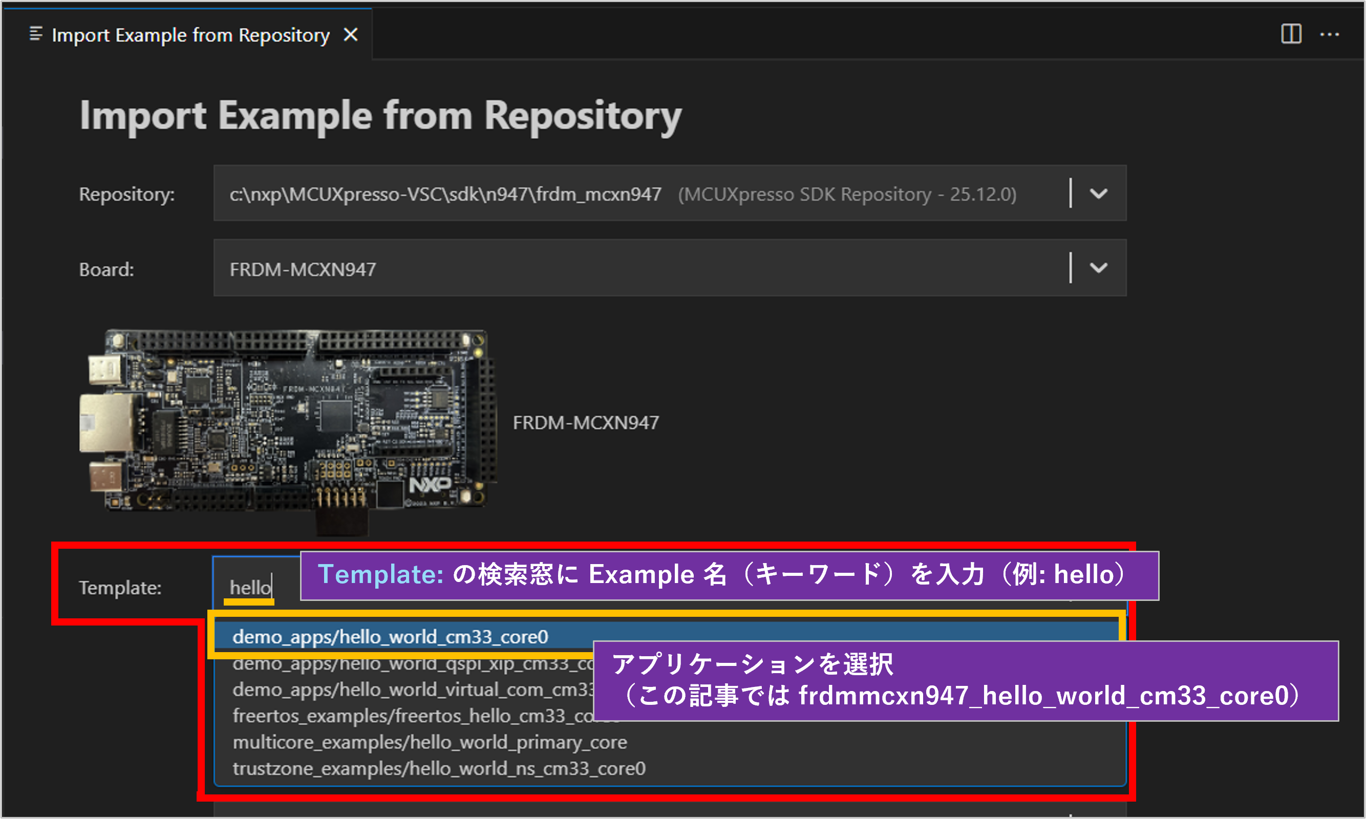Select multicore_examples/hello_world_primary_core
The height and width of the screenshot is (819, 1366).
[430, 743]
